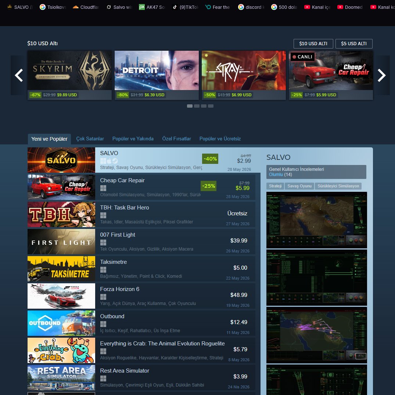The height and width of the screenshot is (395, 395).
Task: Open the SALVO browser tab
Action: (21, 7)
